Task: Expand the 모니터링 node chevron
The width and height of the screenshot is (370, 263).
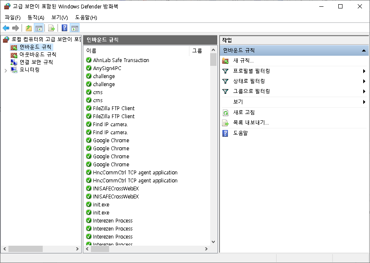Action: pos(6,70)
